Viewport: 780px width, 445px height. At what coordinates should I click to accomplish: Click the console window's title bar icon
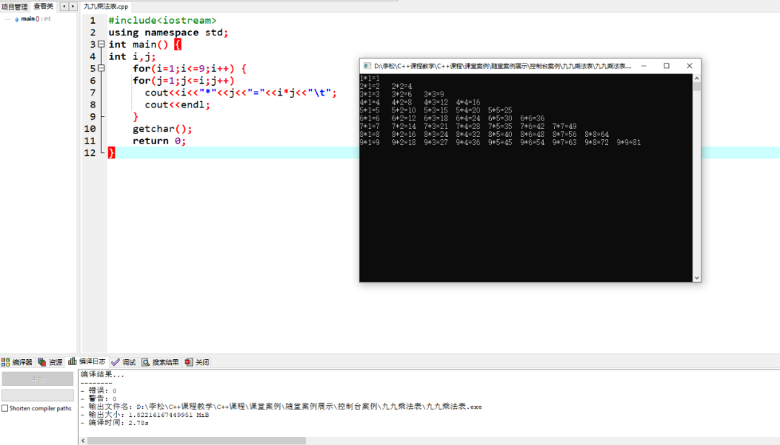pyautogui.click(x=367, y=66)
